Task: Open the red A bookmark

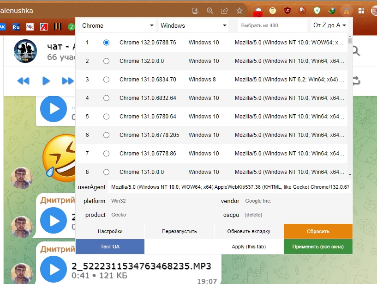Action: 44,27
